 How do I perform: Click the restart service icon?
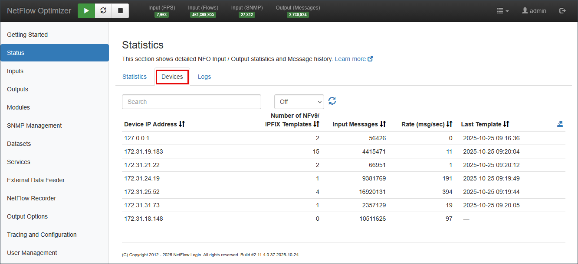(103, 11)
